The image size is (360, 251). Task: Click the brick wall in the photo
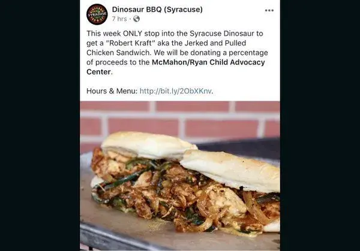click(180, 118)
